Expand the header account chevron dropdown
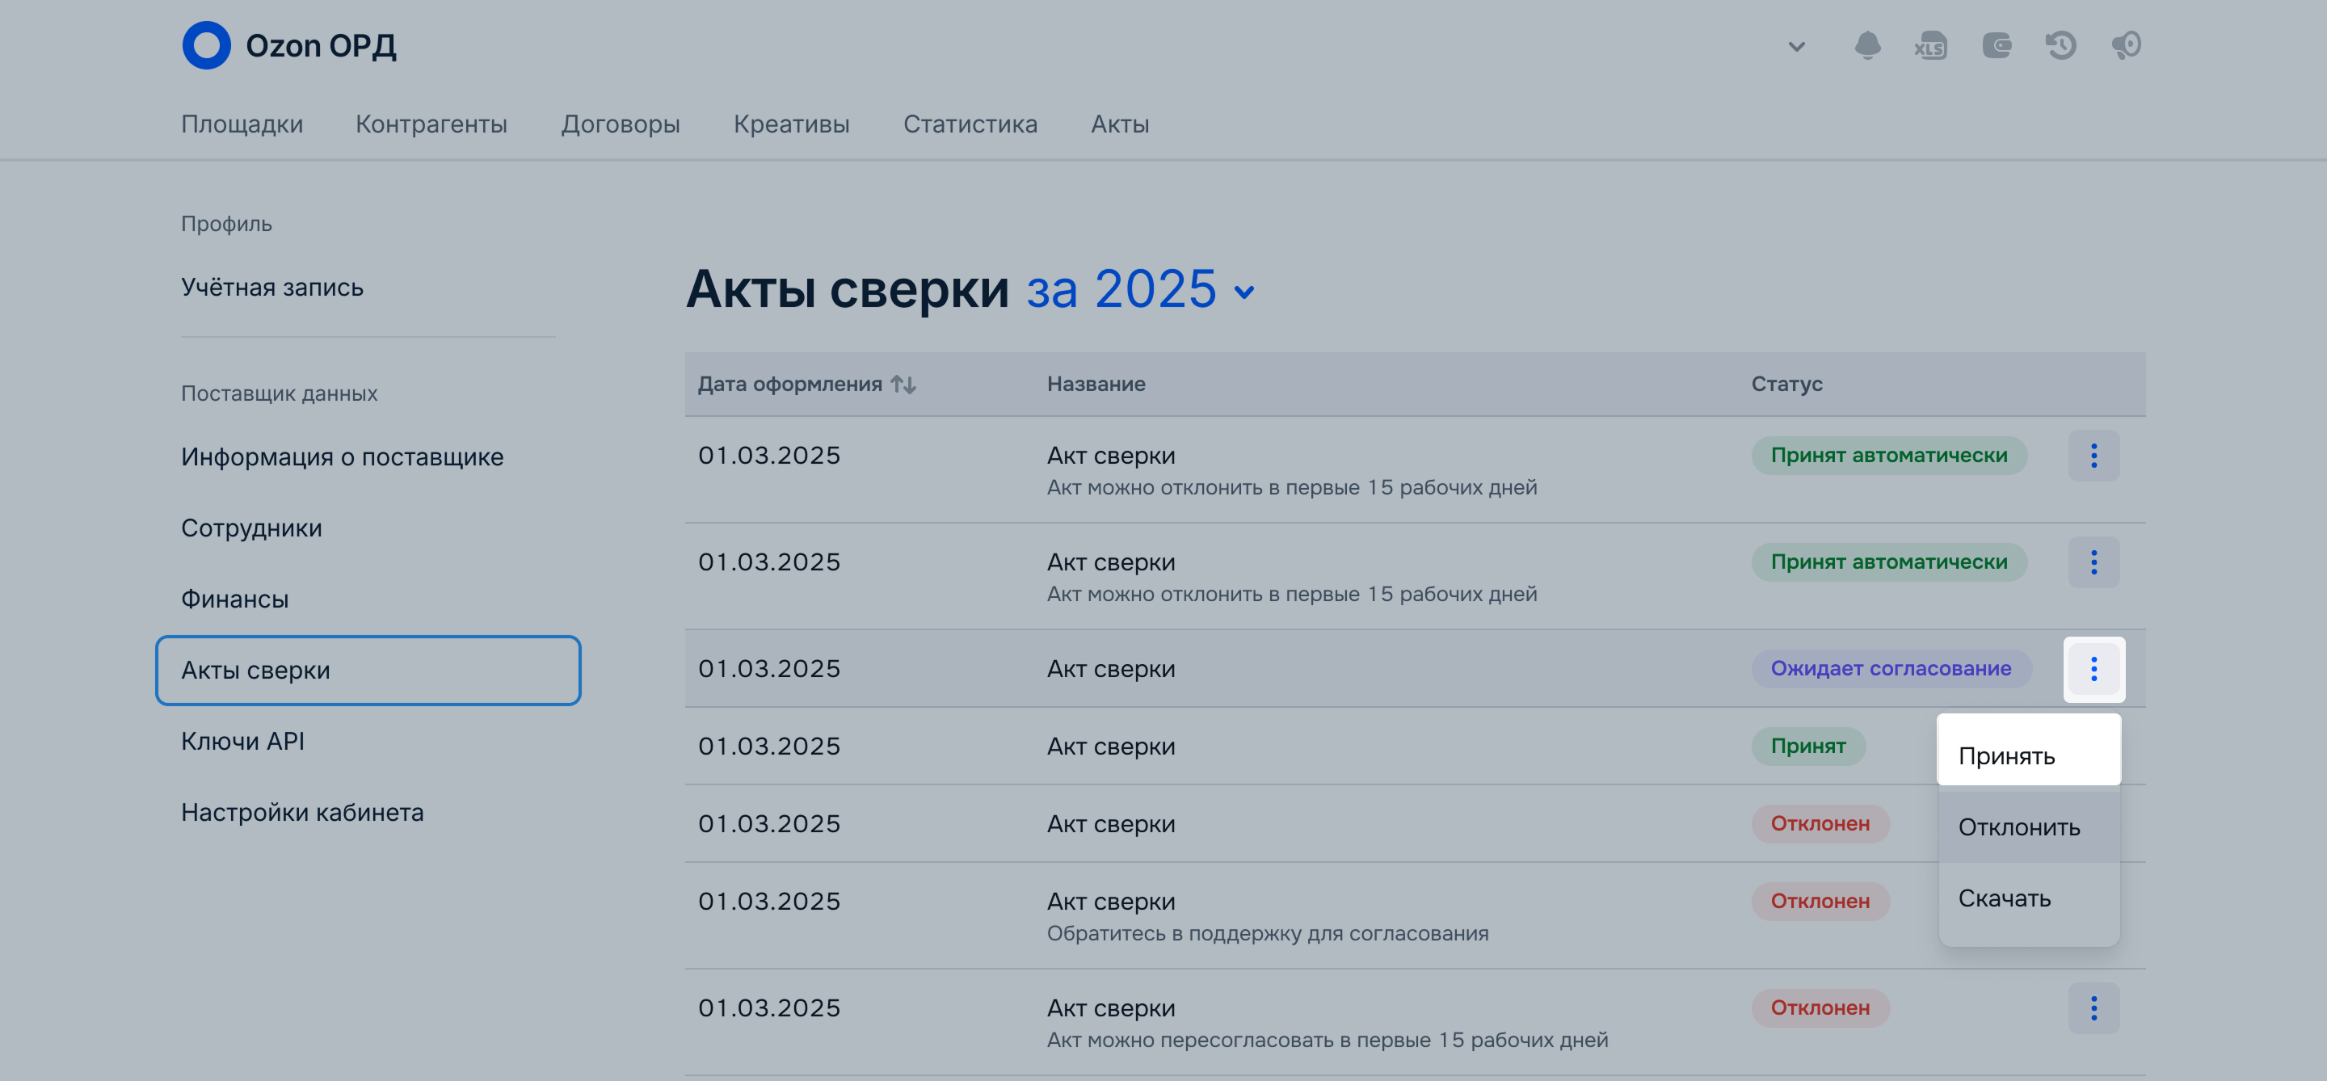This screenshot has width=2327, height=1081. (x=1796, y=46)
